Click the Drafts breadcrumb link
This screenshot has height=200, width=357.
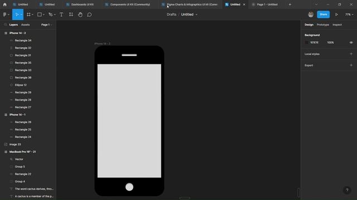[171, 14]
